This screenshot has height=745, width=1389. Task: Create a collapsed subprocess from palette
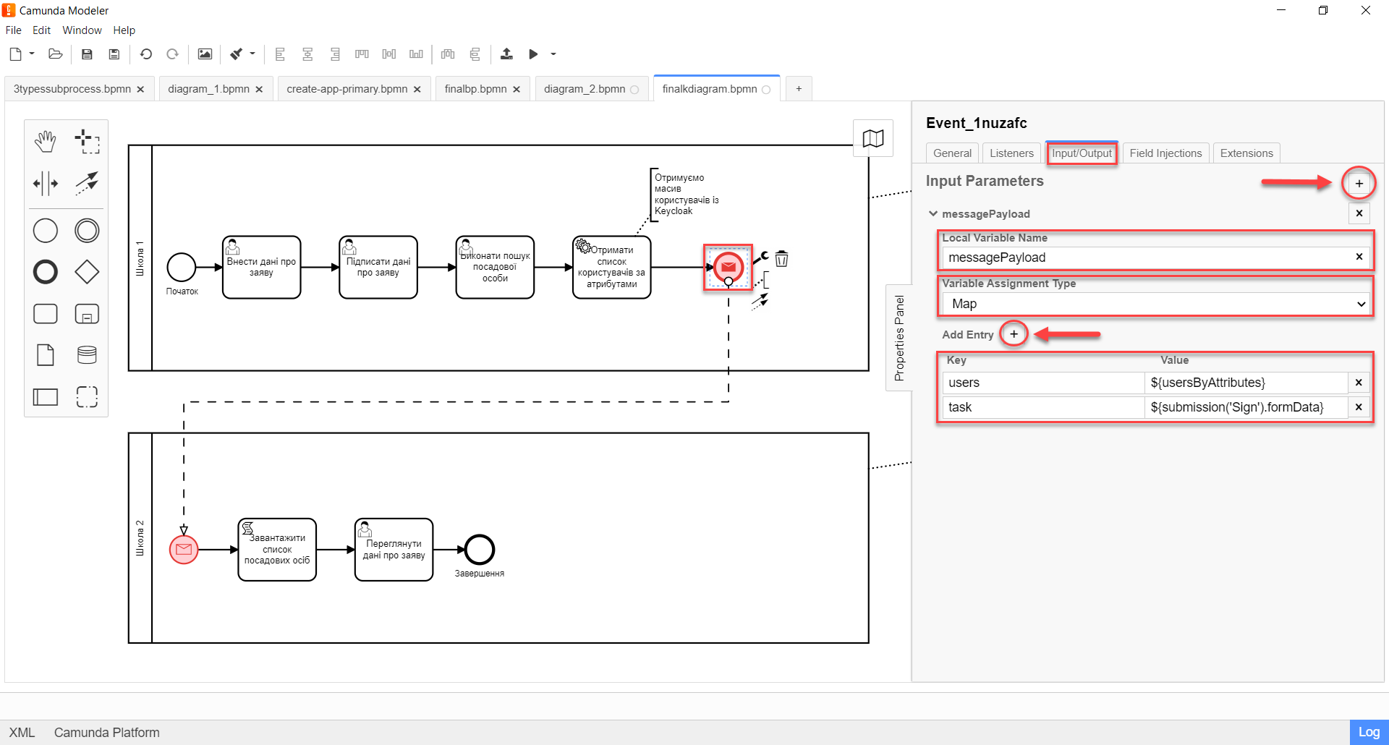pyautogui.click(x=87, y=314)
